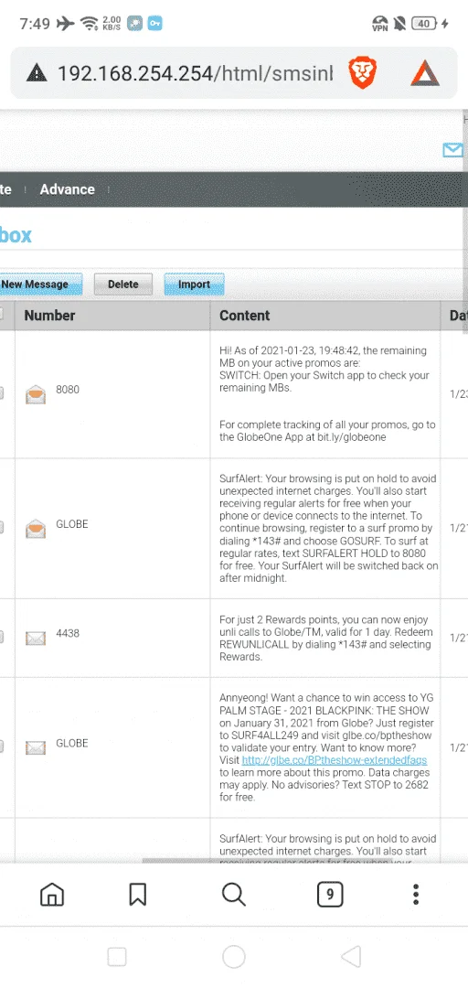
Task: Open the Advance menu
Action: [x=68, y=189]
